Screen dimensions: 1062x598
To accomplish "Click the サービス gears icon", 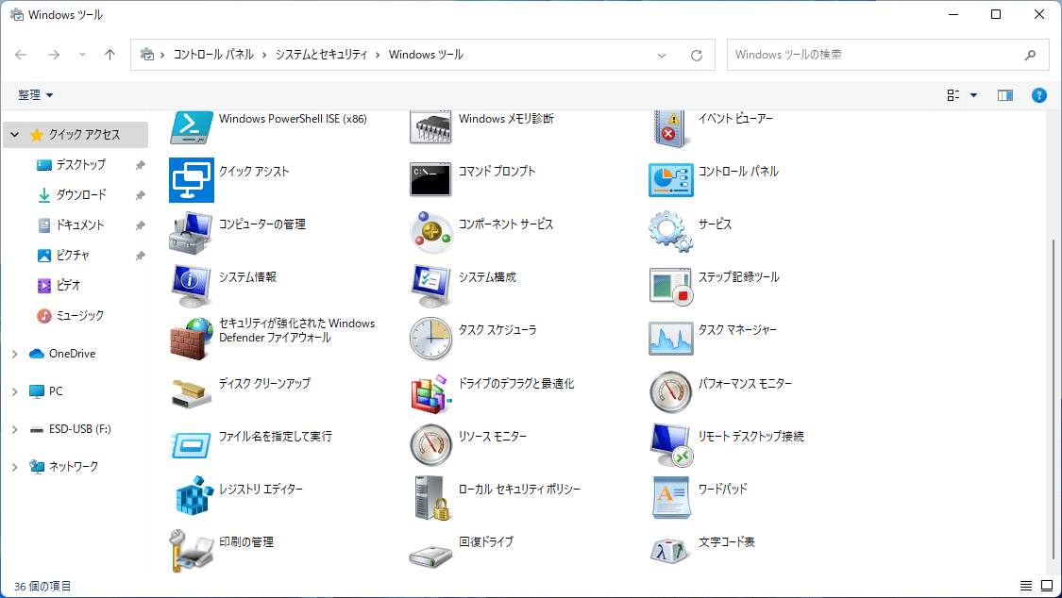I will (x=670, y=232).
